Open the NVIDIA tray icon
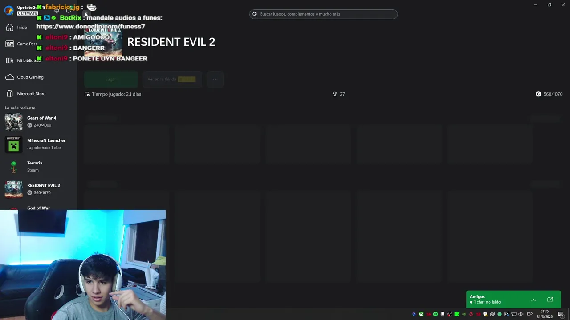Viewport: 570px width, 320px height. point(464,314)
